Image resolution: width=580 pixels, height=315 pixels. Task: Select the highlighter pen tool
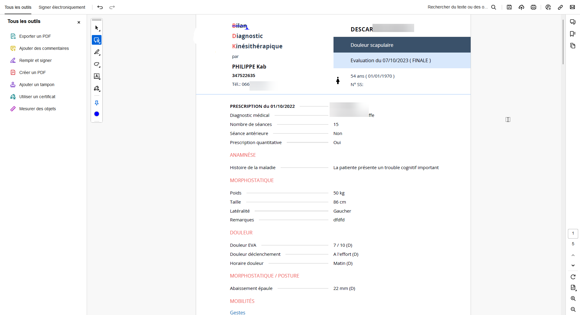tap(97, 52)
